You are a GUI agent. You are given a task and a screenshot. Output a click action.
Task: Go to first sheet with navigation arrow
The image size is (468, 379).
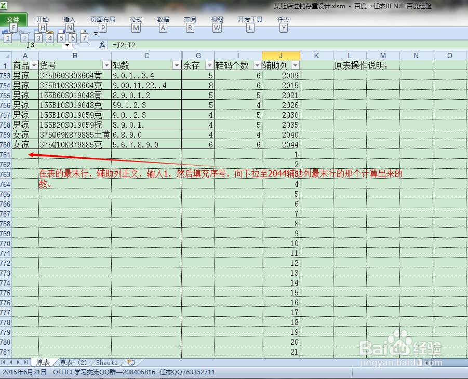click(x=3, y=362)
